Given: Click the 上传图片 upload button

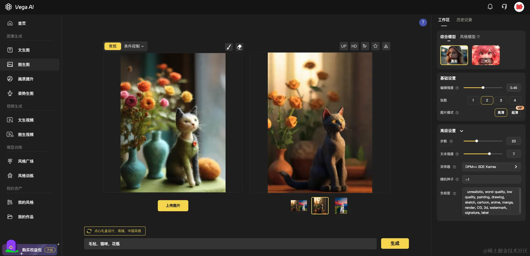Looking at the screenshot, I should point(173,206).
